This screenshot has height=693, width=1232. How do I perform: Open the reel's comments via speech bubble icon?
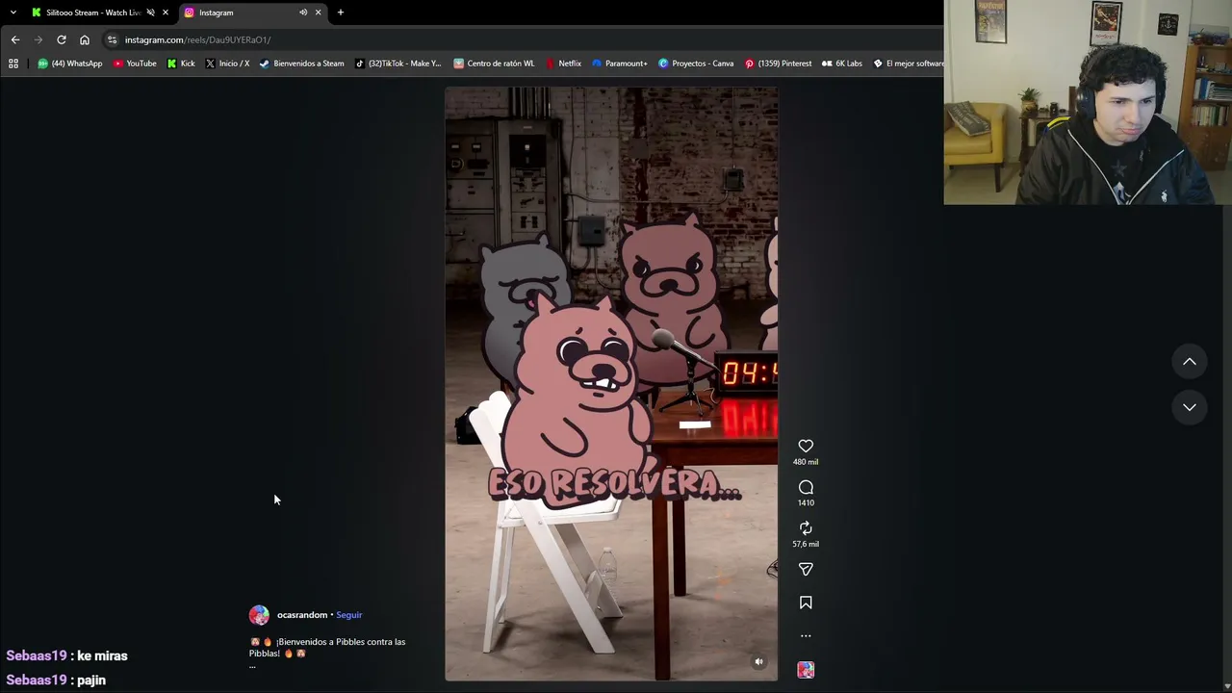pos(806,488)
